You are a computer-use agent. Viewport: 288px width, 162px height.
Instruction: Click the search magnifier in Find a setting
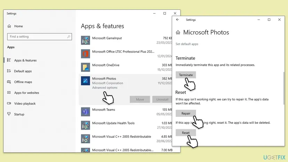point(69,37)
